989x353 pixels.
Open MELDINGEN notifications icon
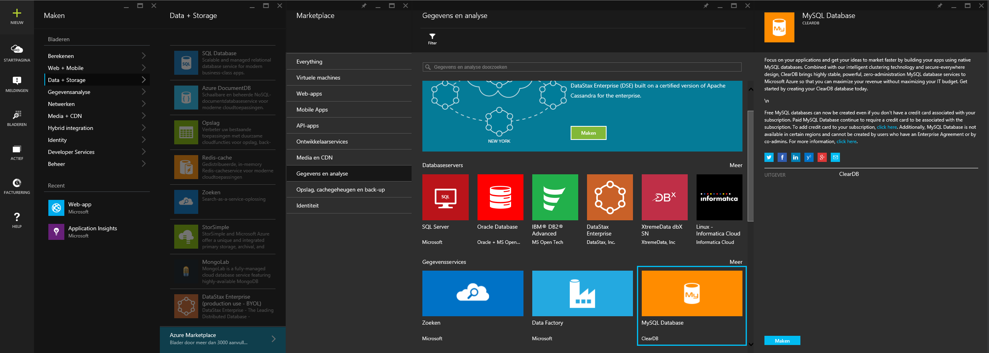click(x=17, y=80)
